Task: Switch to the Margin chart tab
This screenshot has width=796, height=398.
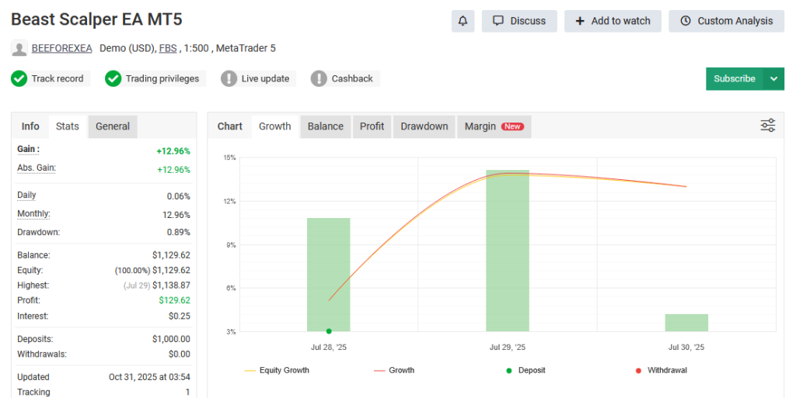Action: tap(494, 126)
